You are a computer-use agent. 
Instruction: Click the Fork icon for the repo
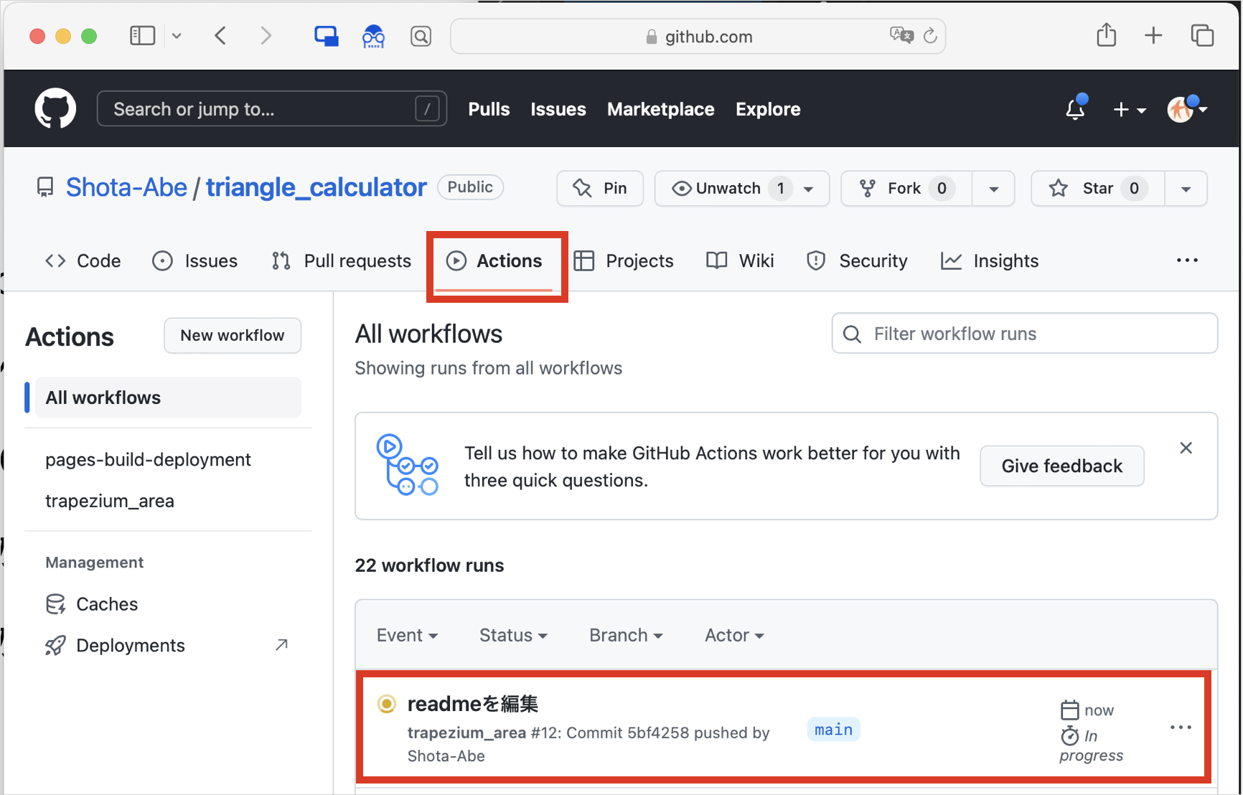click(868, 188)
